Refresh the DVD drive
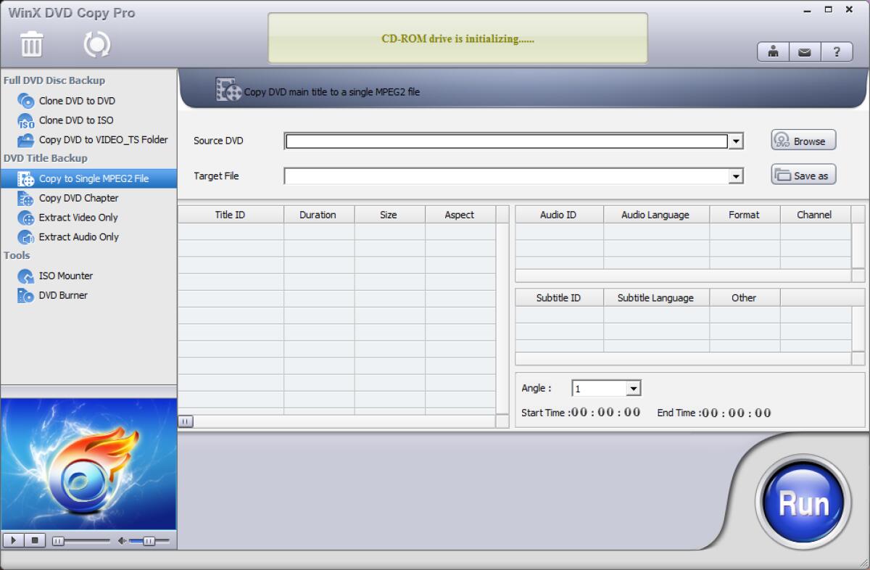The height and width of the screenshot is (570, 870). [x=96, y=44]
